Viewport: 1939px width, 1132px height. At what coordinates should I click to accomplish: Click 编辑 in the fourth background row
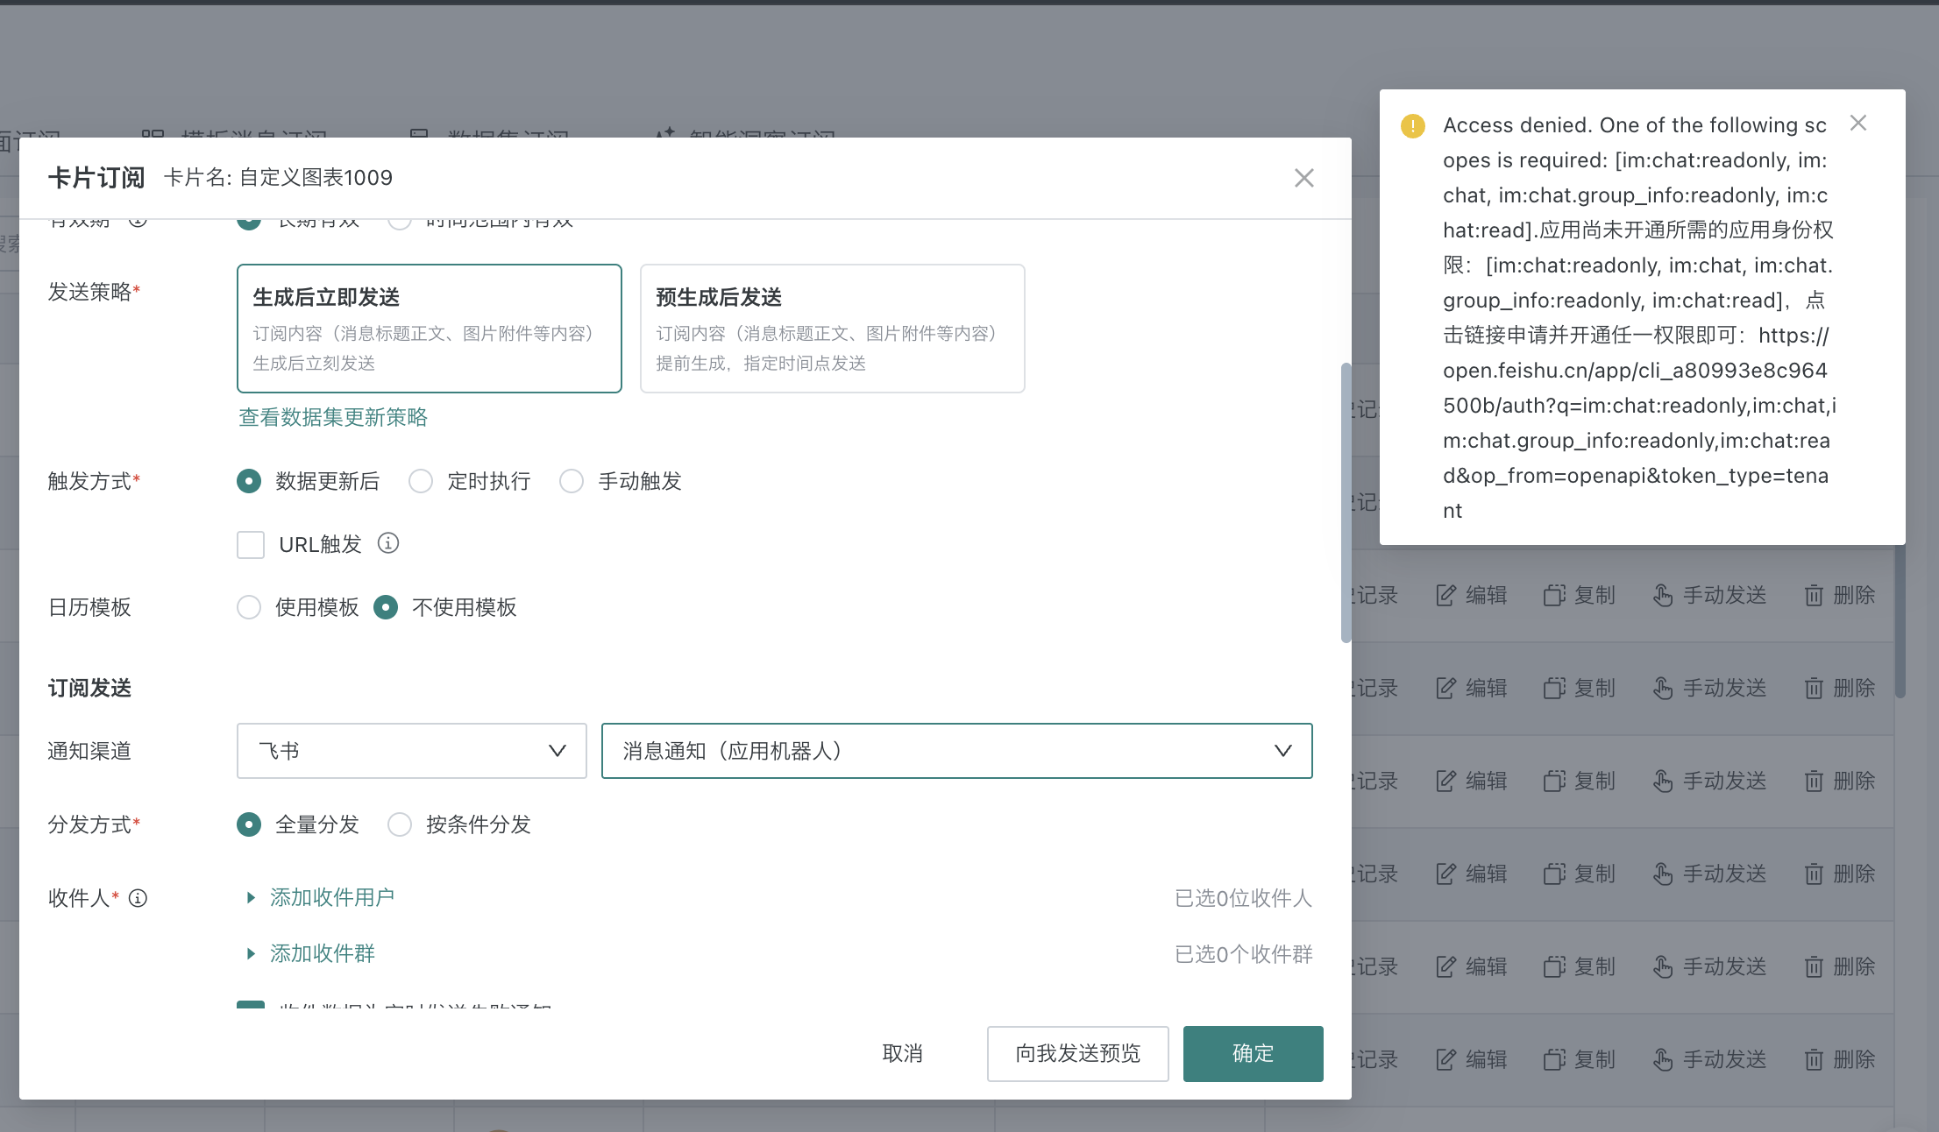pos(1472,874)
